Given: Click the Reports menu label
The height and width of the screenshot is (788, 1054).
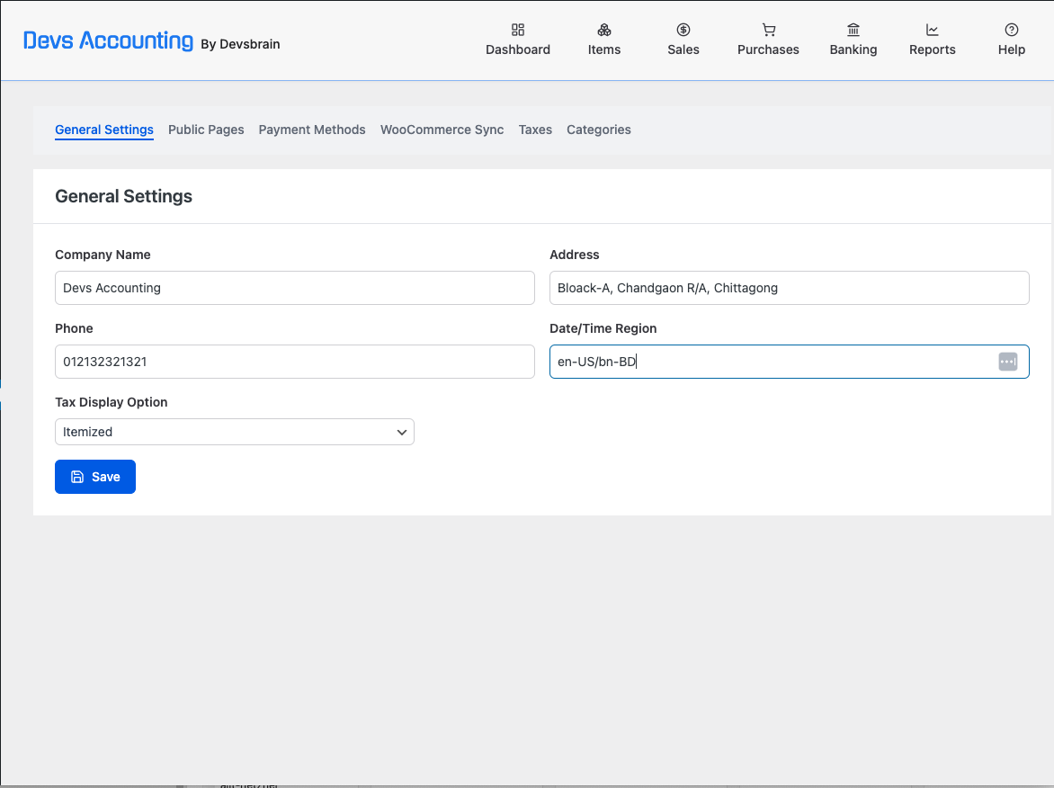Looking at the screenshot, I should [932, 49].
